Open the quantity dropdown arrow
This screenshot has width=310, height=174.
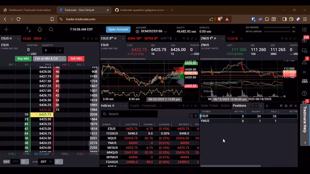coord(60,50)
